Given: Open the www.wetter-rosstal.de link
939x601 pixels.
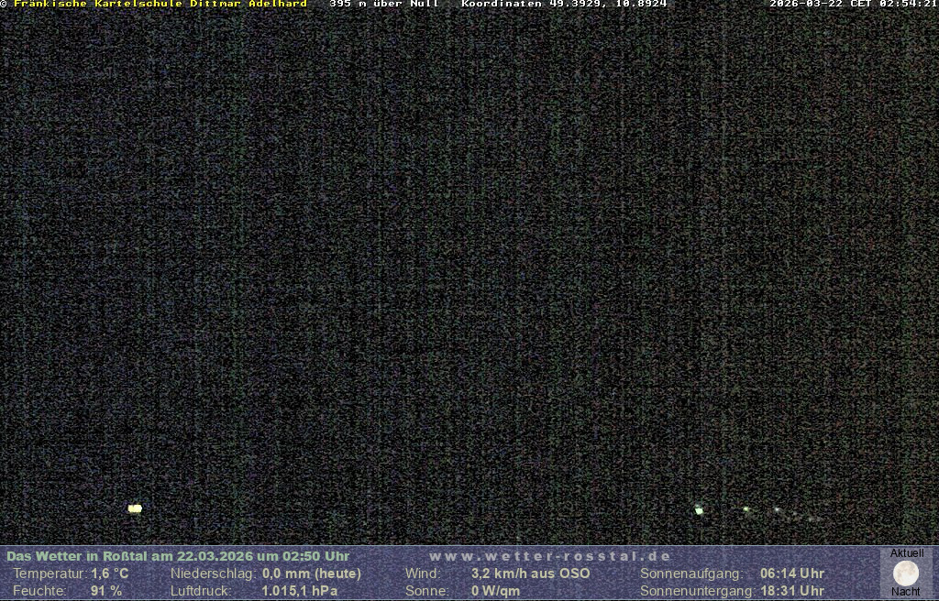Looking at the screenshot, I should point(550,556).
